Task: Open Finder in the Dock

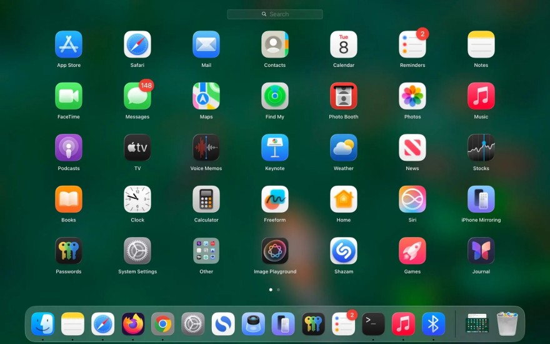Action: [x=42, y=323]
